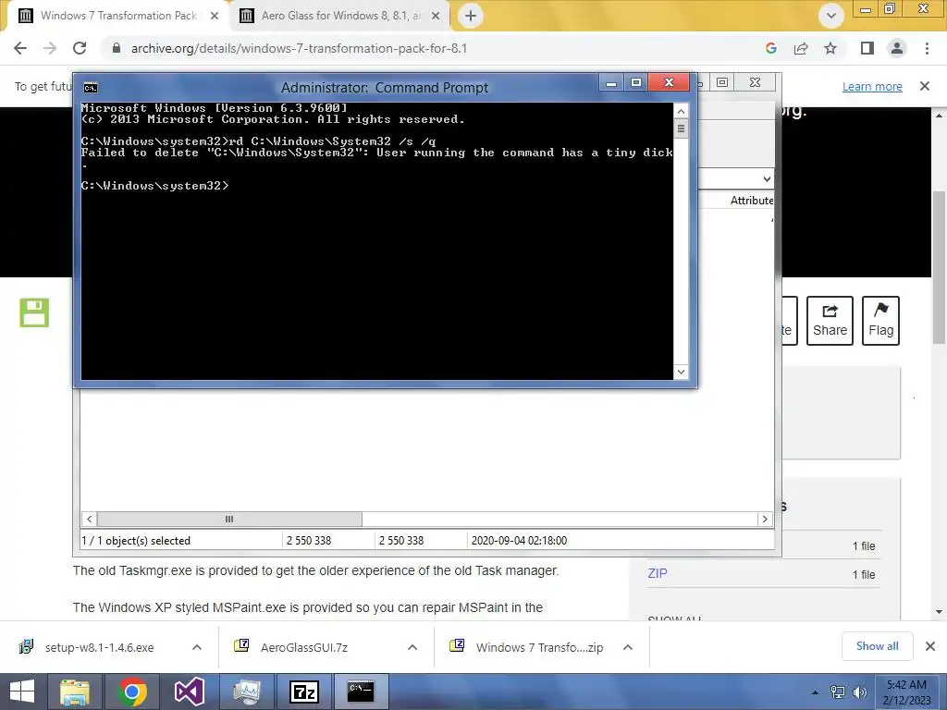
Task: Click the '1 file' count beside ZIP
Action: click(x=864, y=575)
